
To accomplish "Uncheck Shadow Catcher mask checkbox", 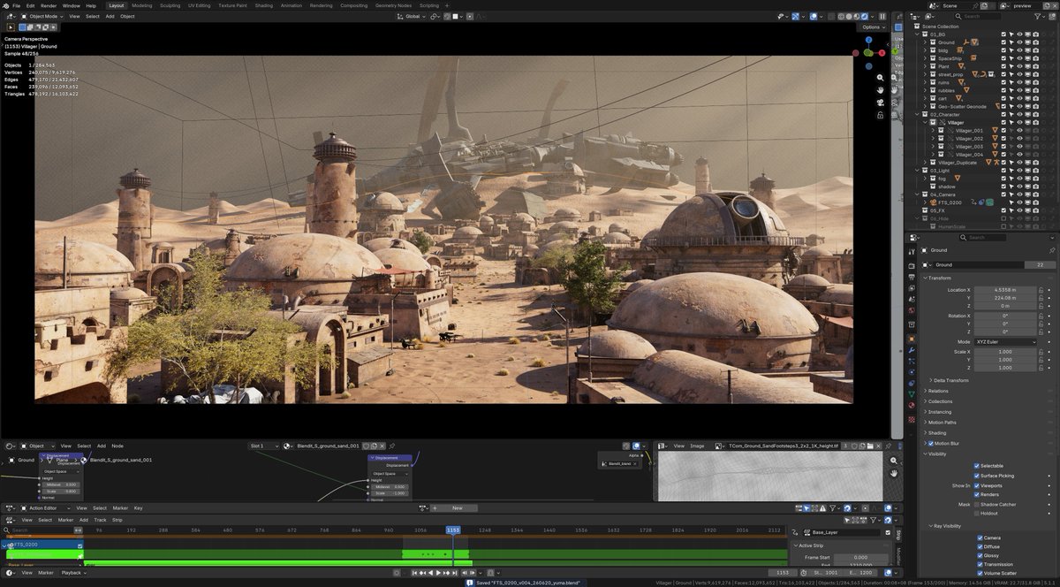I will [977, 505].
